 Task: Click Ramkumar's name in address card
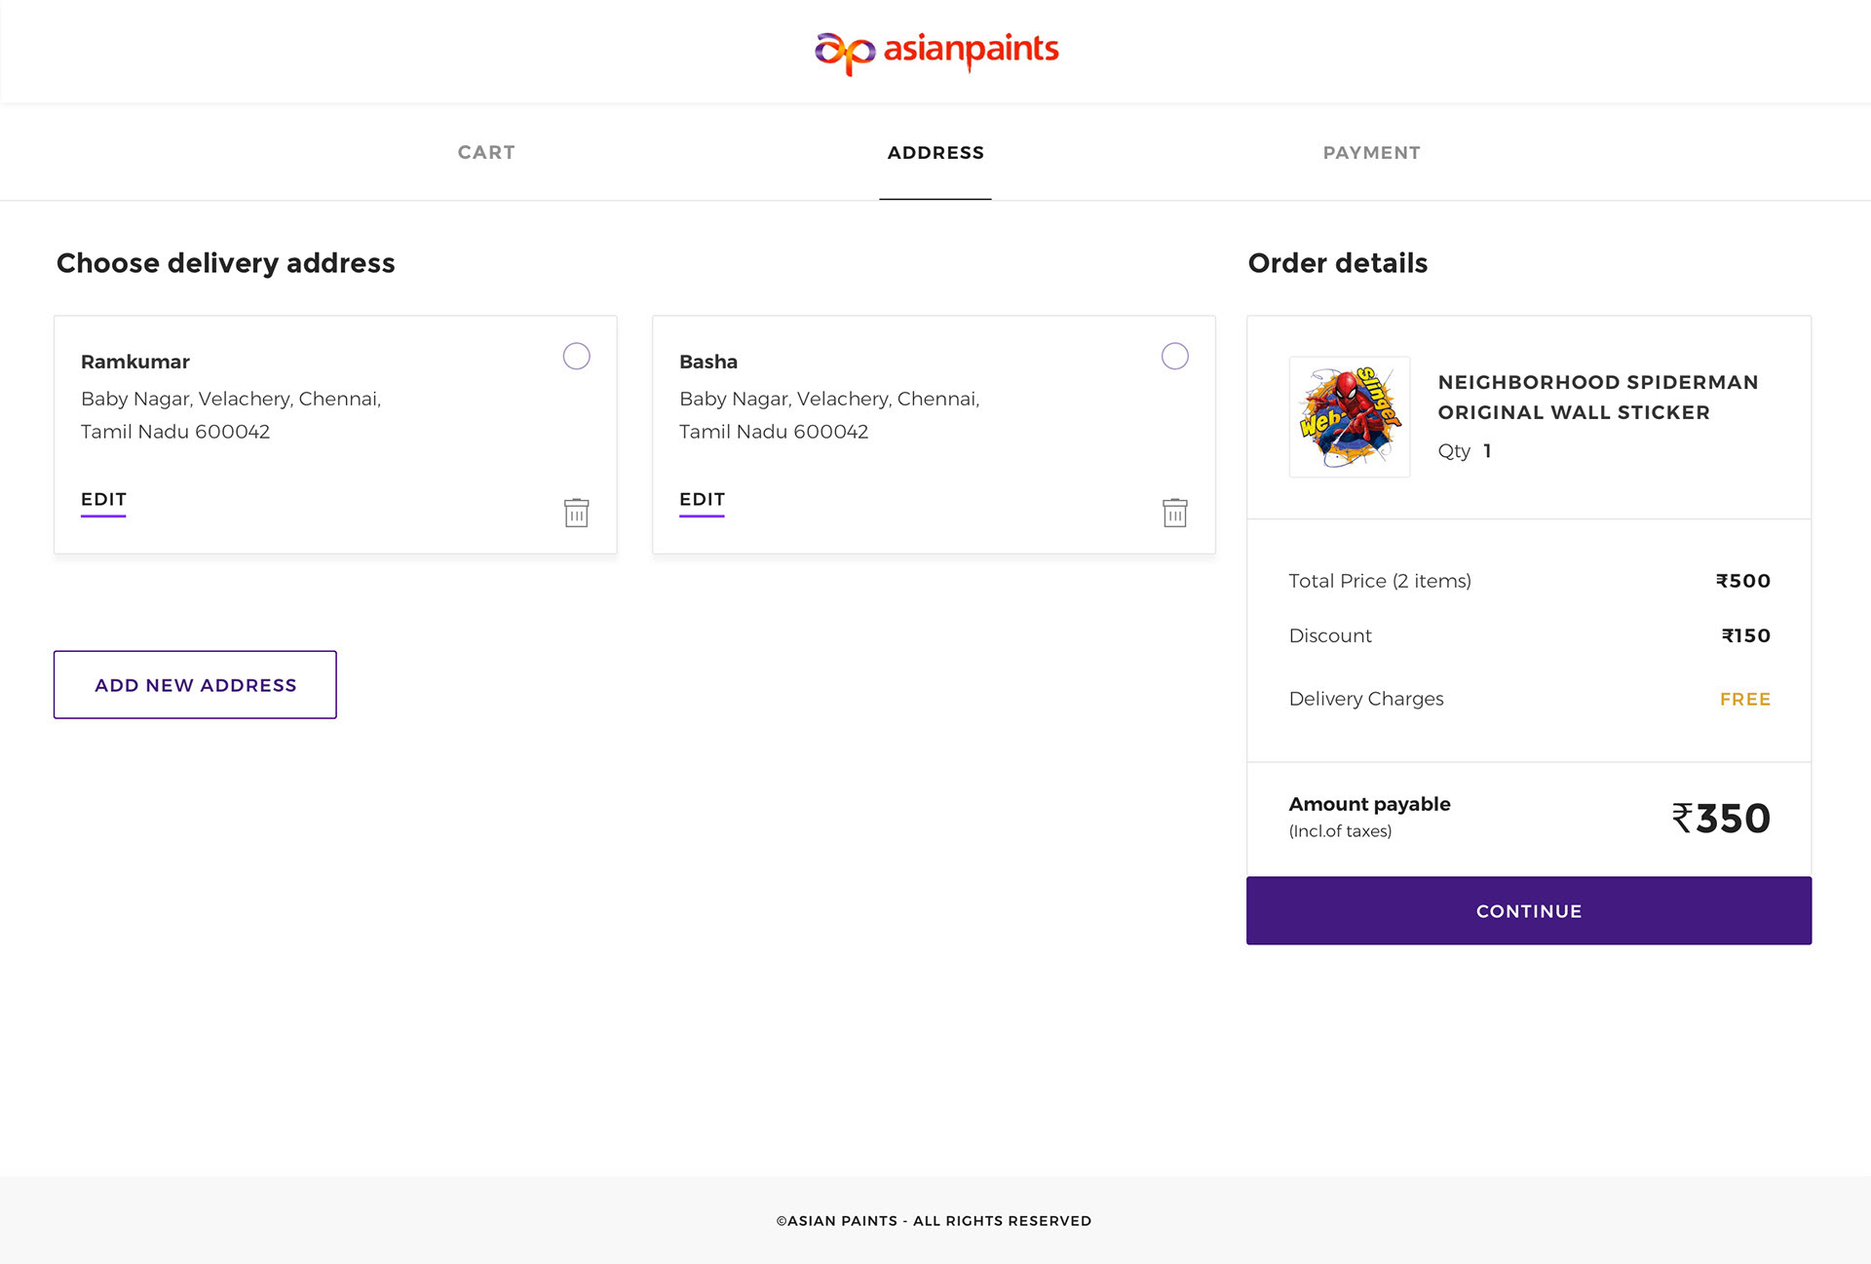135,362
